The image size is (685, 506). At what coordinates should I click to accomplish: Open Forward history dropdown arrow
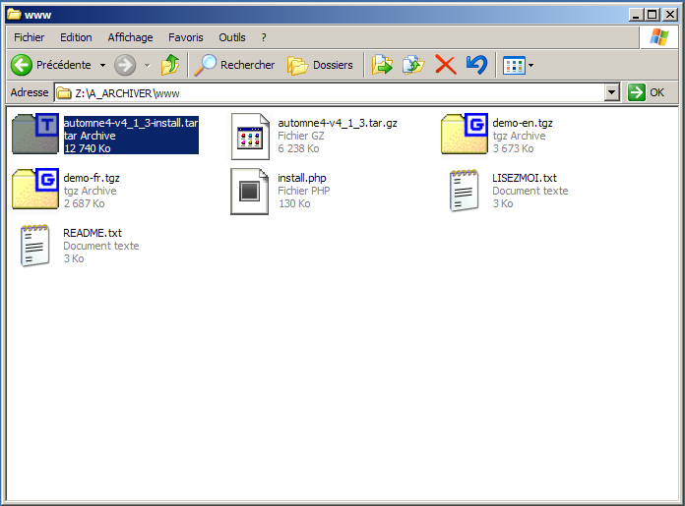click(x=148, y=66)
